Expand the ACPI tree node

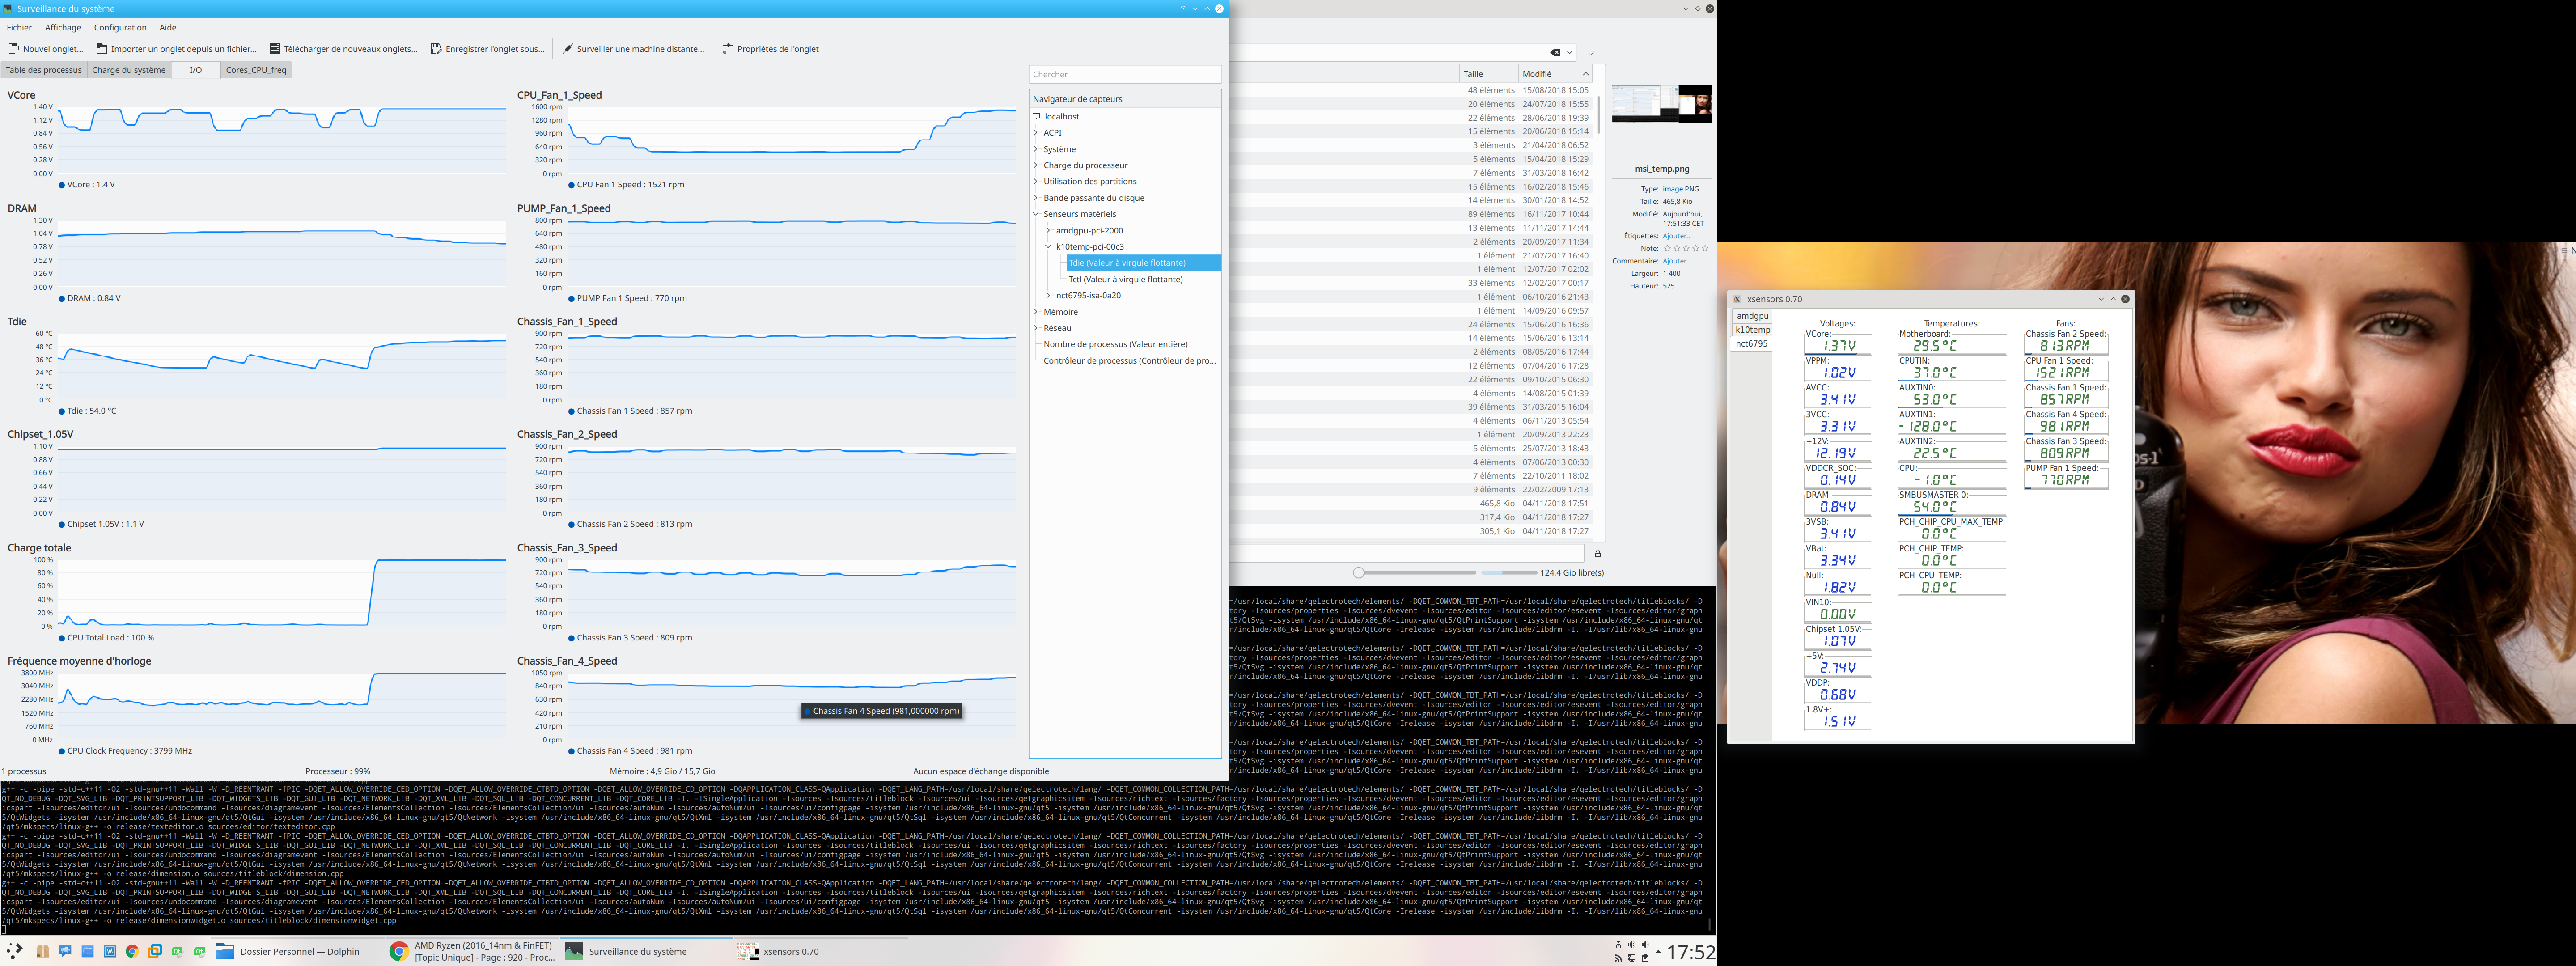click(1036, 133)
